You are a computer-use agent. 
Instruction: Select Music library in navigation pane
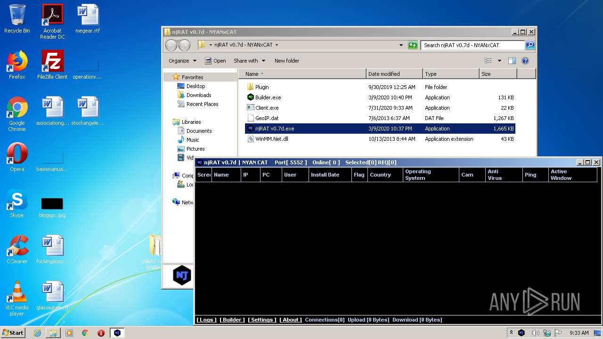193,140
